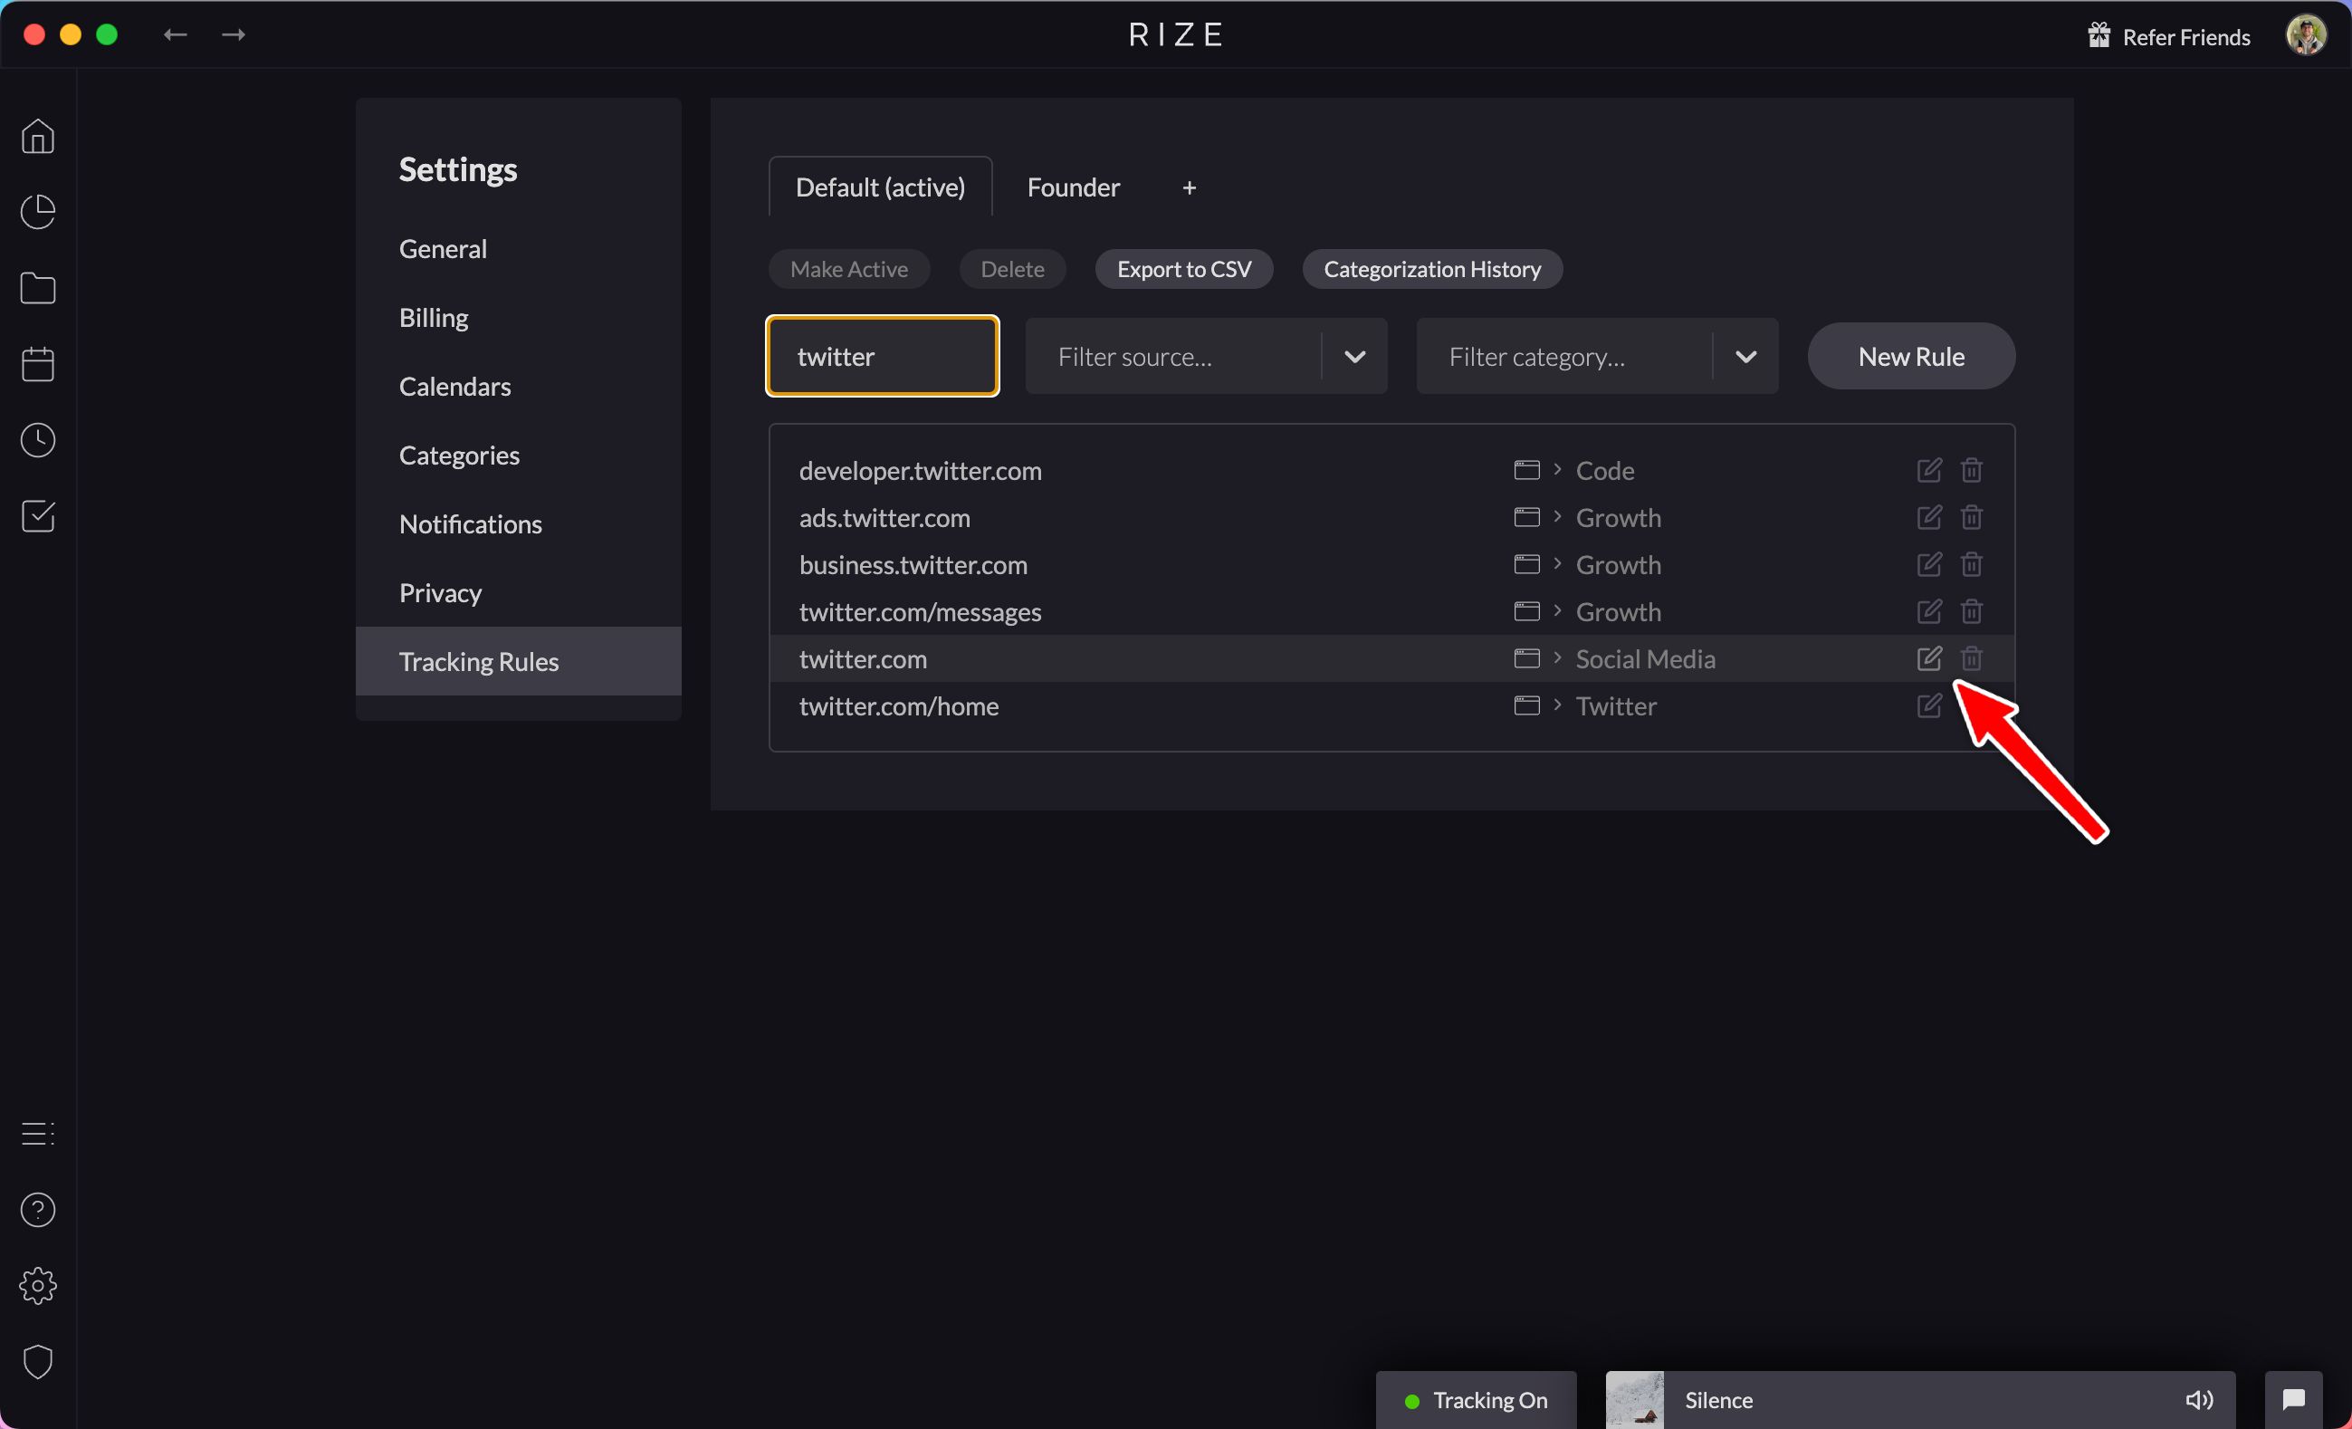Image resolution: width=2352 pixels, height=1429 pixels.
Task: Click the Refer Friends gift icon
Action: tap(2099, 35)
